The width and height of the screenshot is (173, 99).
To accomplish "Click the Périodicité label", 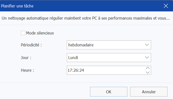I will [x=31, y=45].
